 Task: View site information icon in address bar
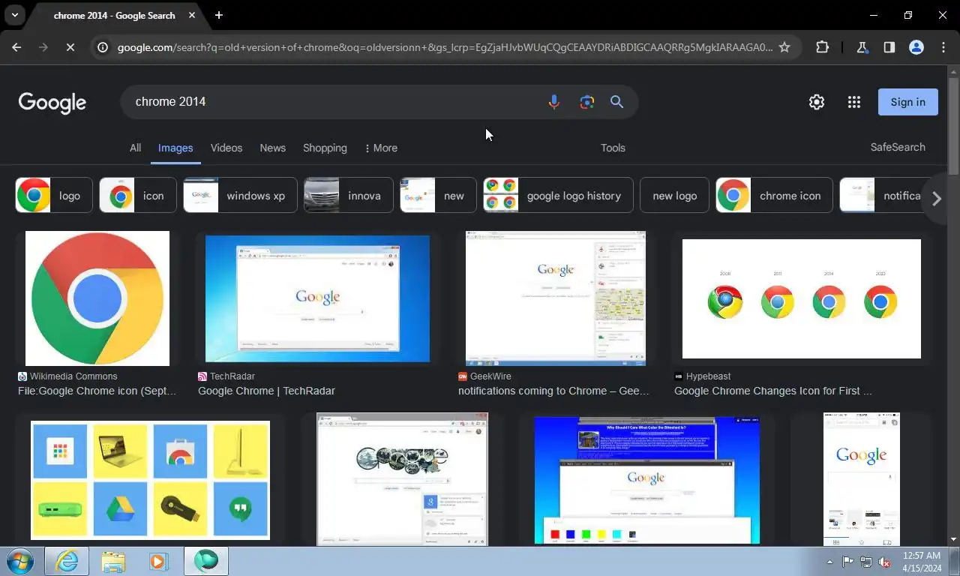[x=103, y=47]
